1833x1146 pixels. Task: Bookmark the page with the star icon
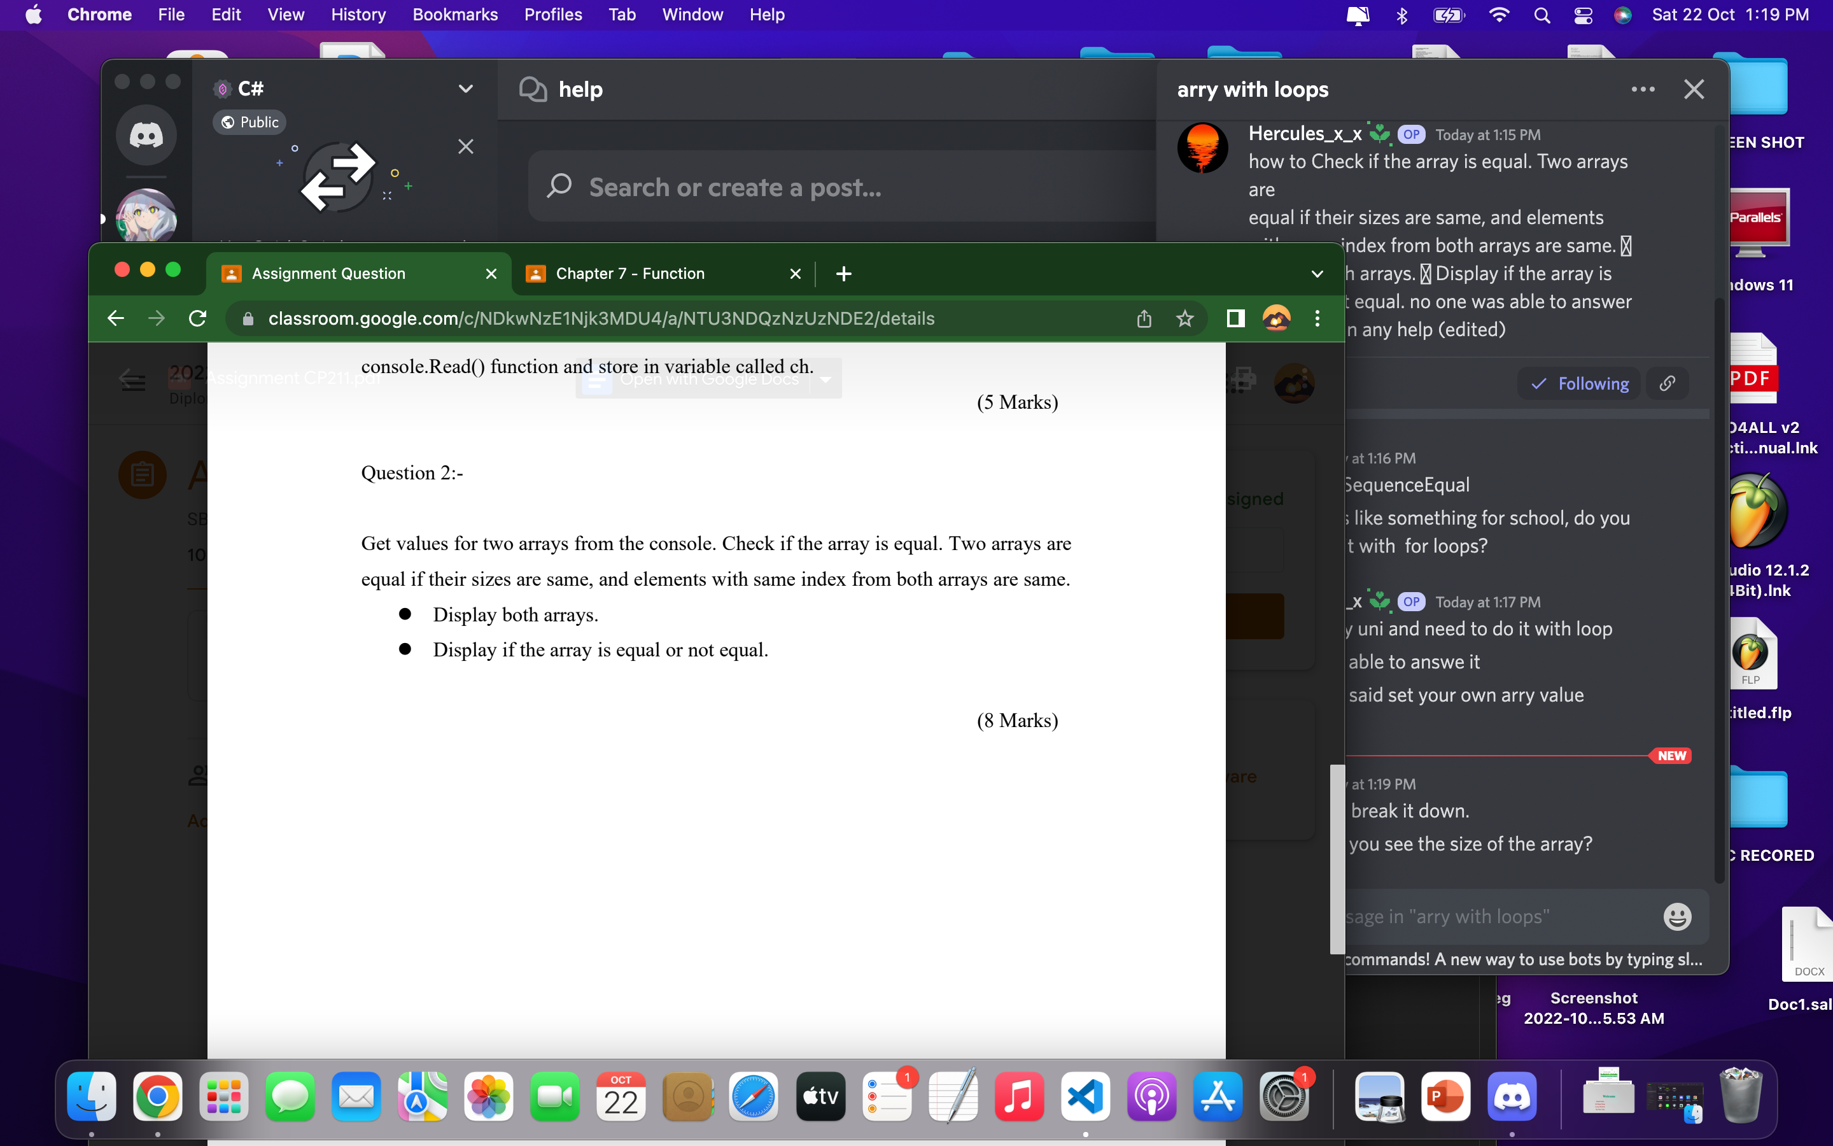1184,318
